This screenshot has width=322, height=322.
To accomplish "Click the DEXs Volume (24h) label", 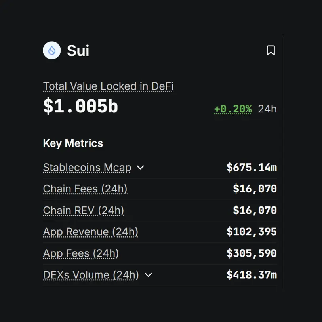I will tap(91, 275).
